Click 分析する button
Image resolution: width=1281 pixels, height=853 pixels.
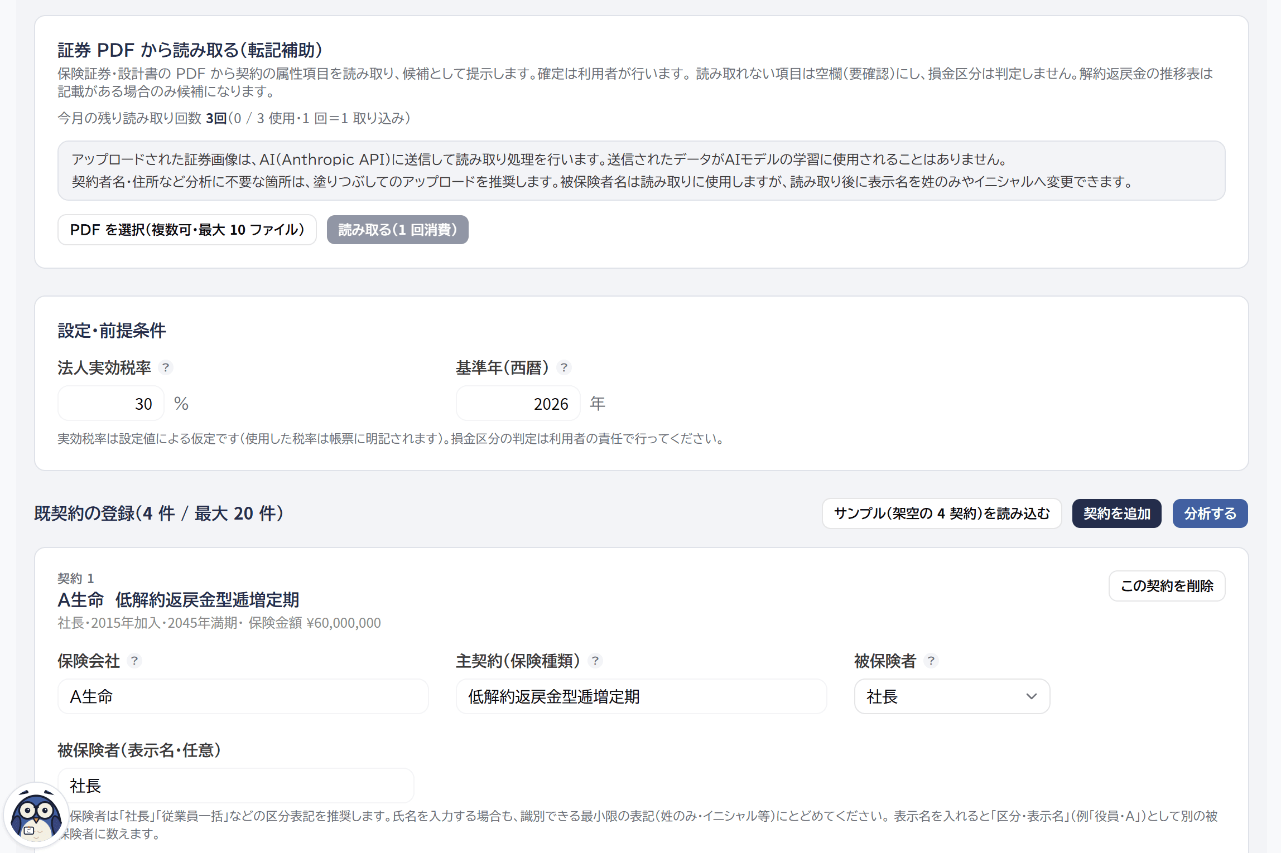[x=1210, y=513]
